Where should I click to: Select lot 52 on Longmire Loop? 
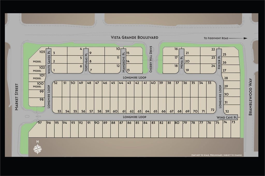tap(57, 89)
